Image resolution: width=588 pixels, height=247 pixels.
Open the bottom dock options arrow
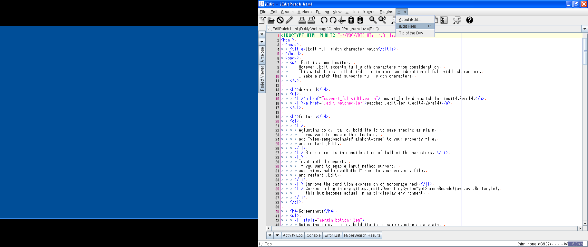point(277,235)
